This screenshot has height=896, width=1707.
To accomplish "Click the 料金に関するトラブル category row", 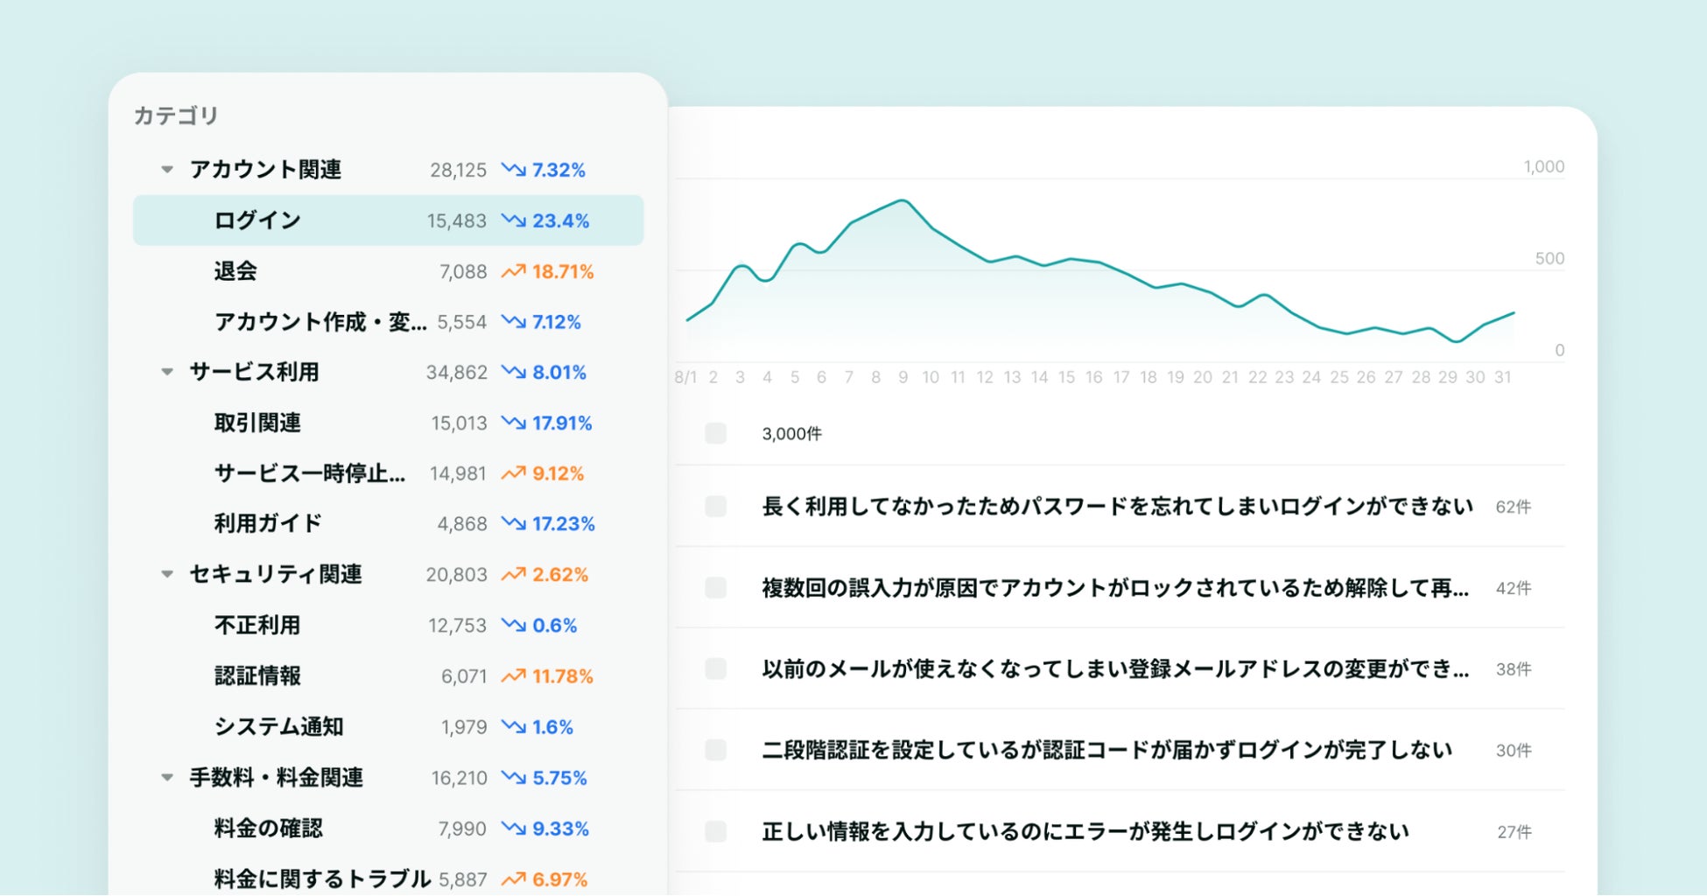I will pyautogui.click(x=322, y=878).
